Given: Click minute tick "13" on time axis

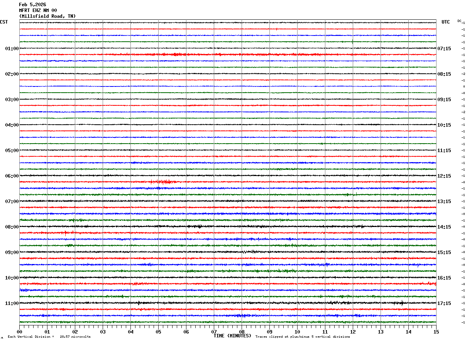Looking at the screenshot, I should (x=381, y=332).
